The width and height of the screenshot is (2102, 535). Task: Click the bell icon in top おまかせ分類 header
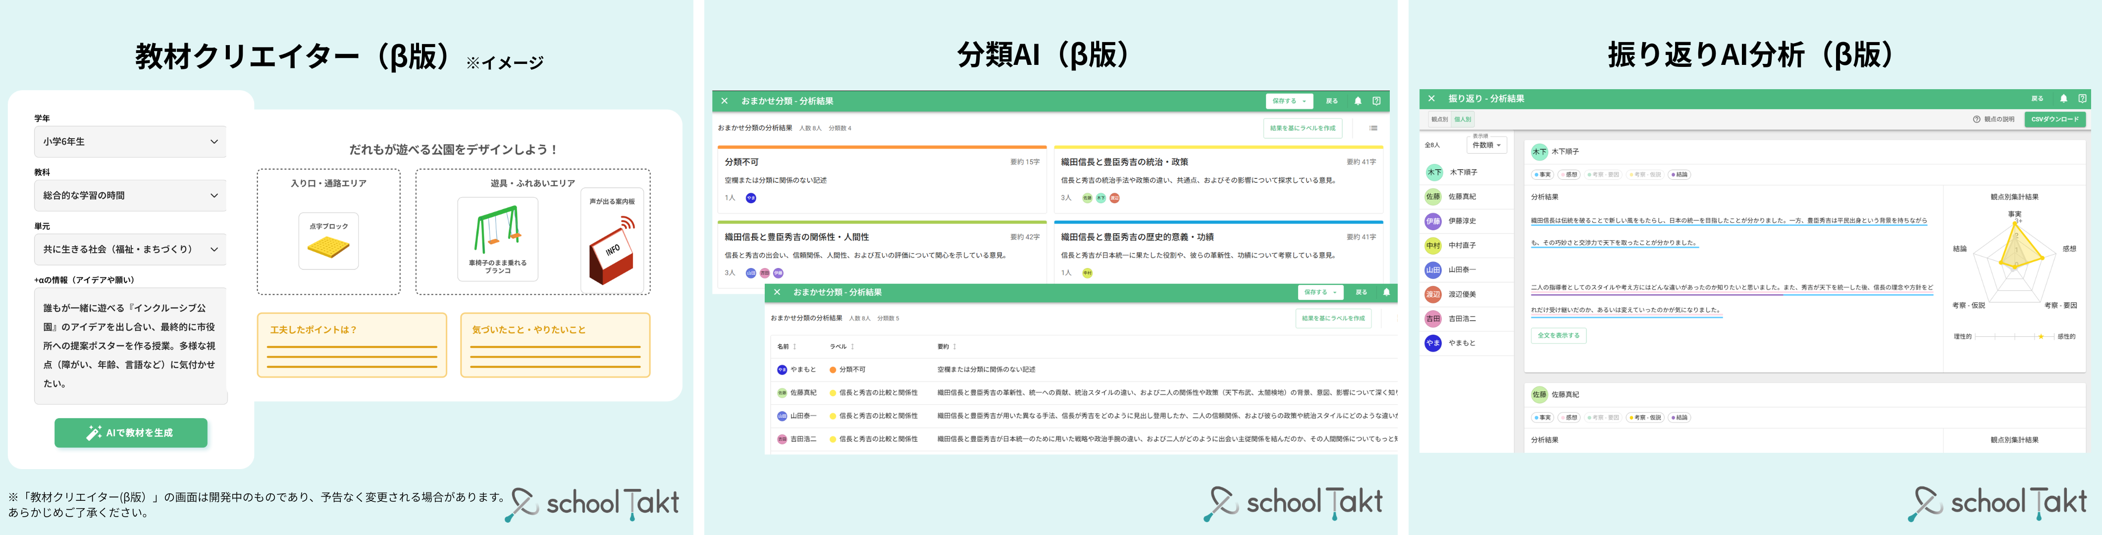coord(1358,101)
